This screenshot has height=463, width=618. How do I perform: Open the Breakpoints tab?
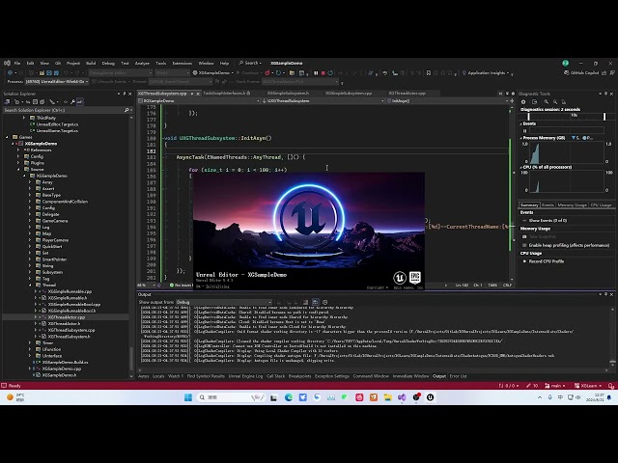(x=299, y=376)
